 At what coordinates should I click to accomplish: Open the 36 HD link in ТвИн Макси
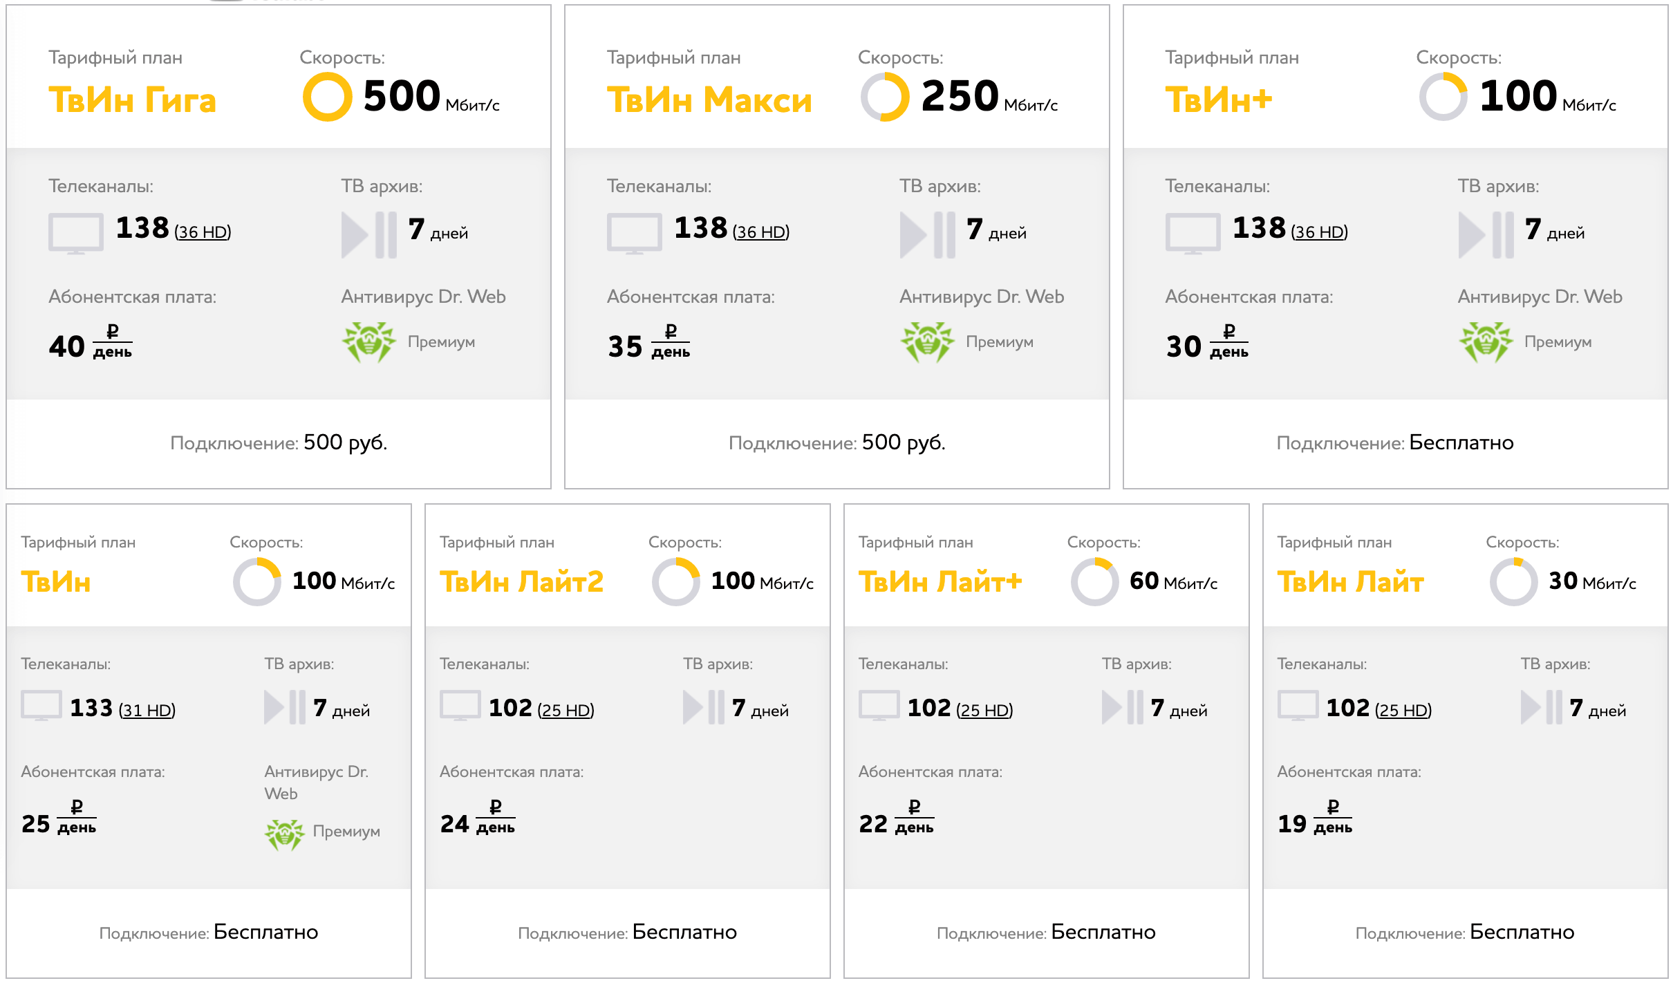point(761,232)
